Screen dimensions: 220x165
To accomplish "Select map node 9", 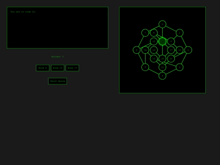I will coord(171,42).
